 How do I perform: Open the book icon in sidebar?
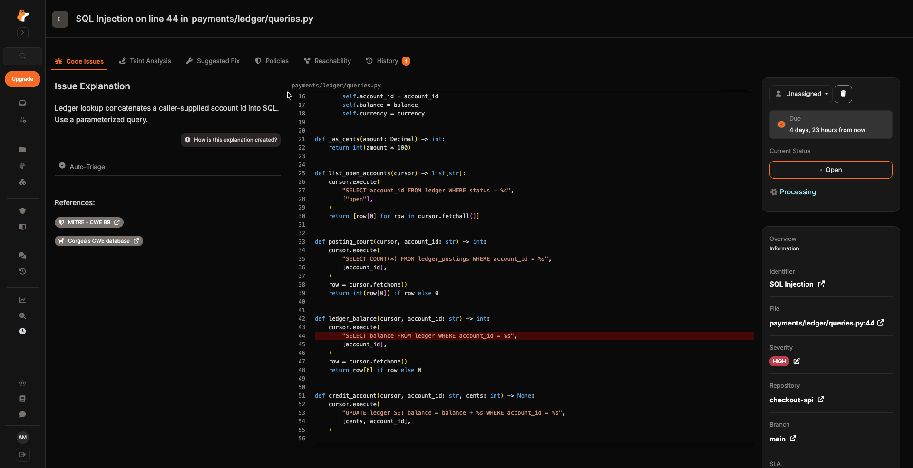pos(22,227)
